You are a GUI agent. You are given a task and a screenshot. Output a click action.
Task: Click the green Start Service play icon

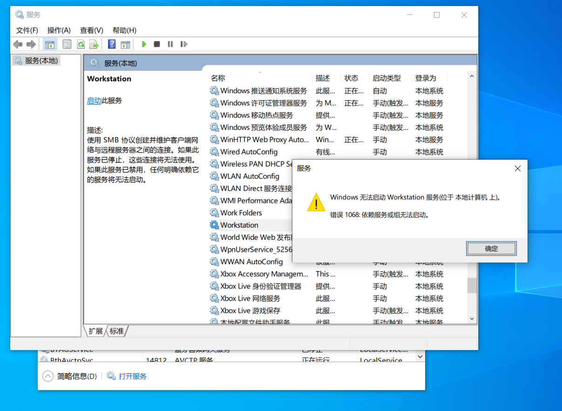click(144, 44)
